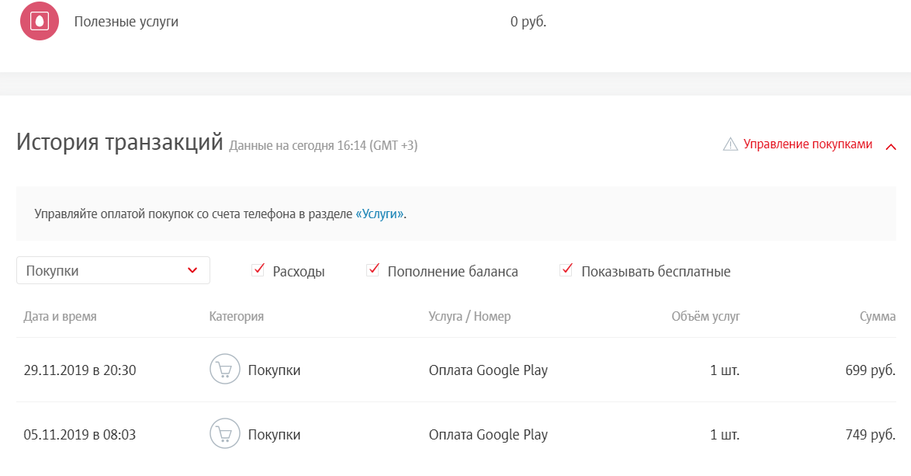Click the Полезные услуги pink service icon

pos(40,21)
